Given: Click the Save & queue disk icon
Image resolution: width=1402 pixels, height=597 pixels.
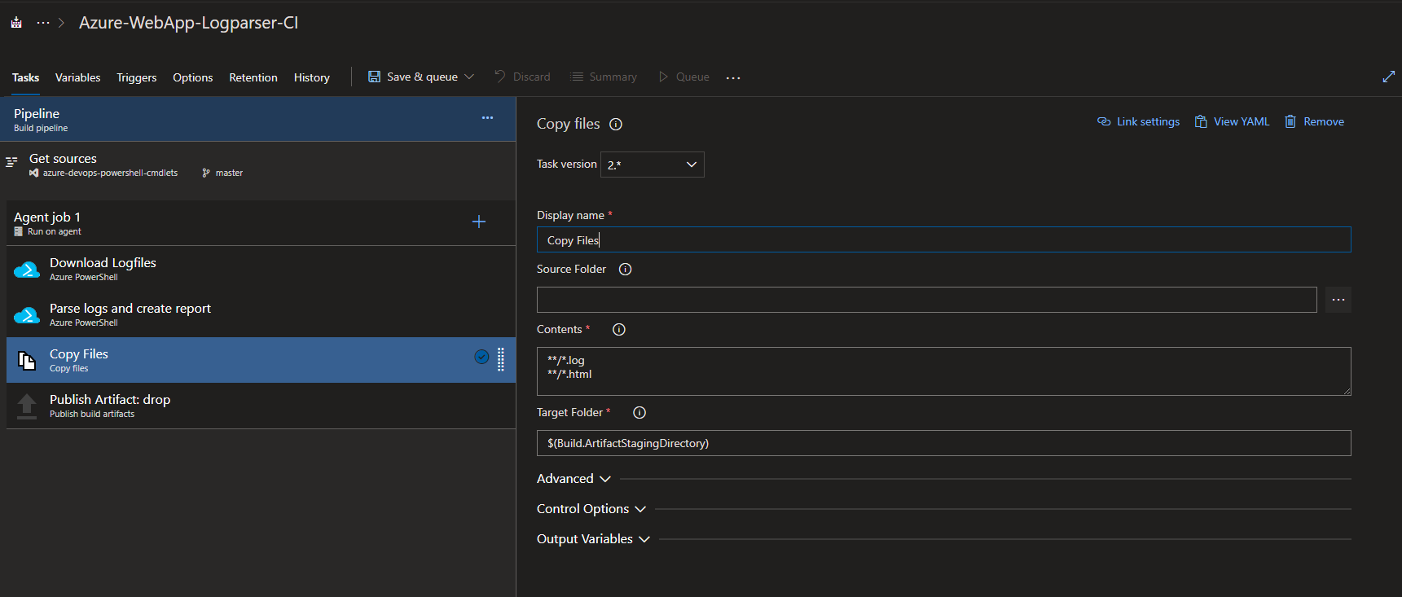Looking at the screenshot, I should [374, 77].
